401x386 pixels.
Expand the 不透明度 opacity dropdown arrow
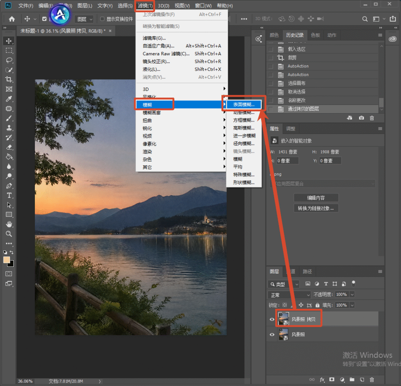352,295
